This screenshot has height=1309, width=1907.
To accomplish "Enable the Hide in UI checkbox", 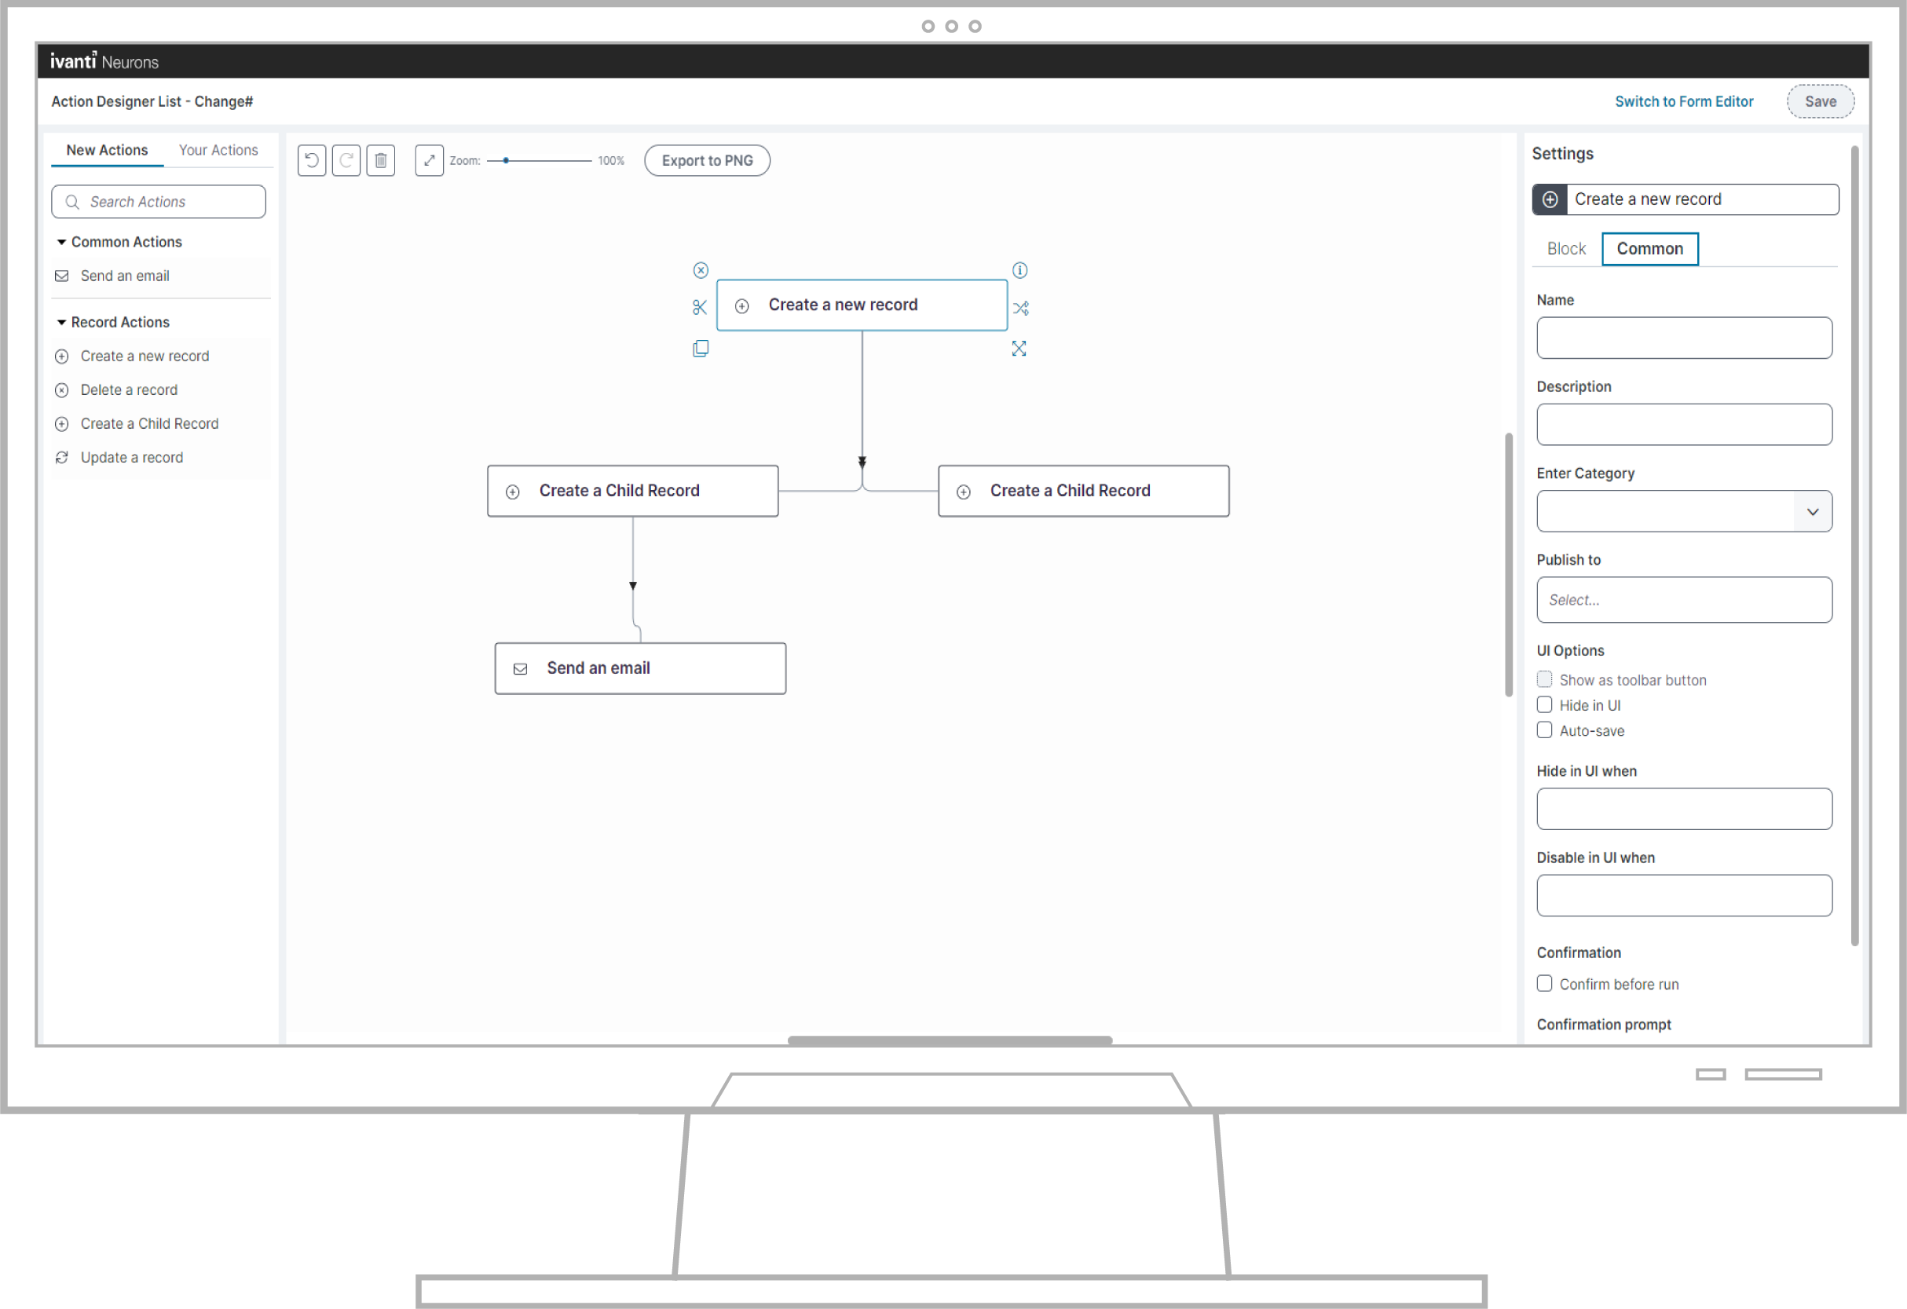I will (1543, 705).
